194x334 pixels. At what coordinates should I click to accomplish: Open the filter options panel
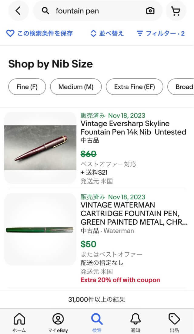[161, 33]
